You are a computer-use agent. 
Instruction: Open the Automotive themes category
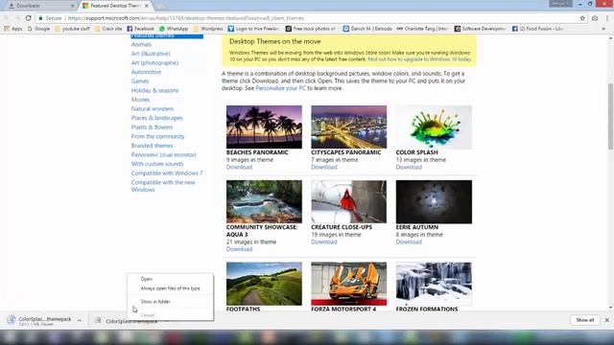point(146,72)
